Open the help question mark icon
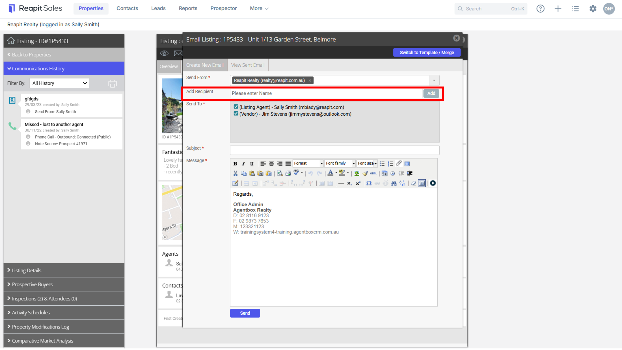This screenshot has height=350, width=622. 540,8
